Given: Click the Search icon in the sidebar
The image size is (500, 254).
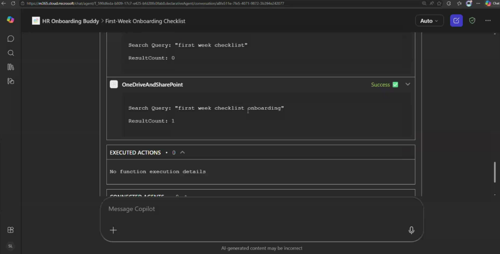Looking at the screenshot, I should point(10,53).
